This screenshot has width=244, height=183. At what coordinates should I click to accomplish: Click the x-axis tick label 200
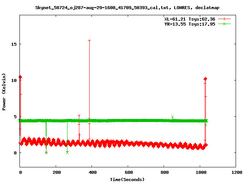coord(57,172)
